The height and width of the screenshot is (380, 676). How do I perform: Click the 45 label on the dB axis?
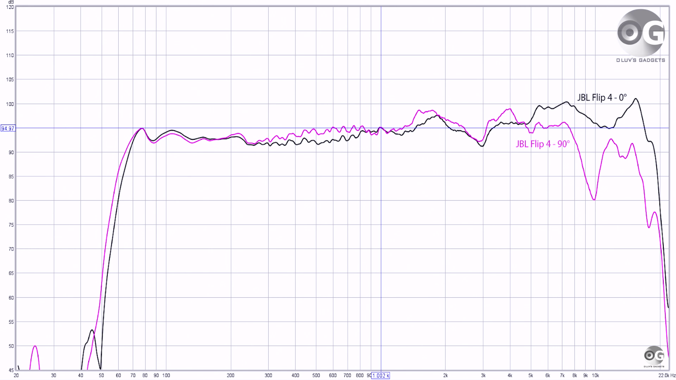11,370
